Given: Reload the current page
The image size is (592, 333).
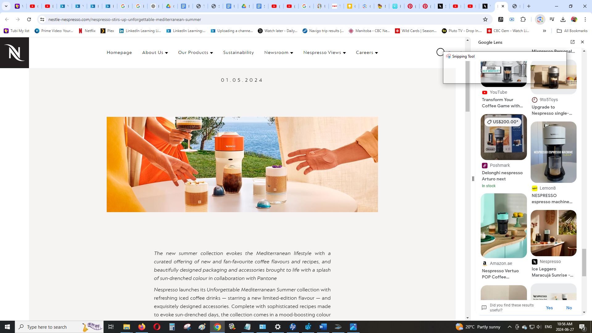Looking at the screenshot, I should click(x=29, y=19).
